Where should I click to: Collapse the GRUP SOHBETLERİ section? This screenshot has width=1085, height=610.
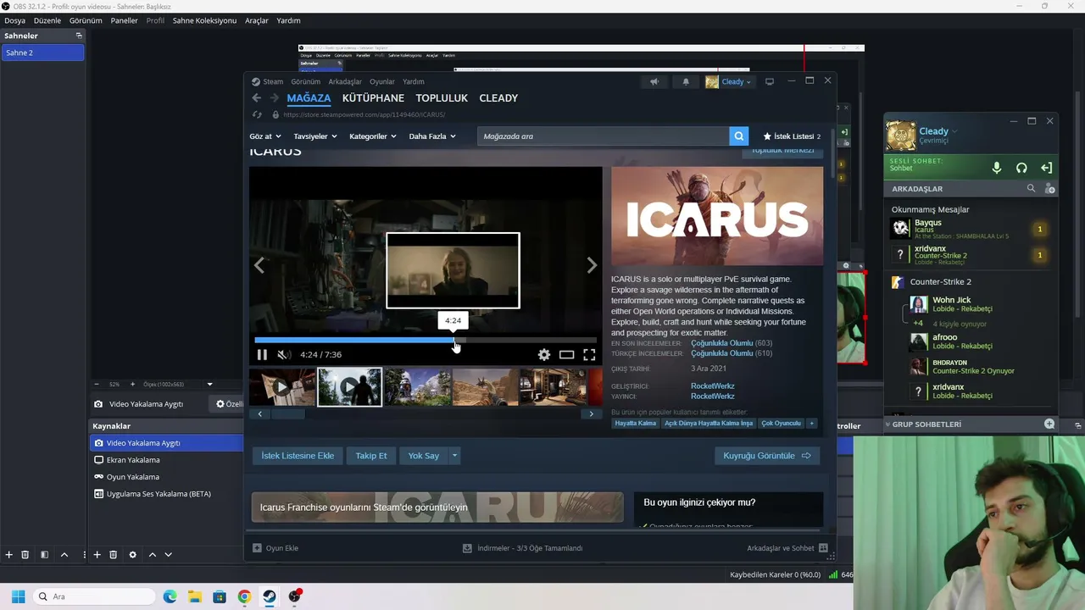pyautogui.click(x=887, y=424)
